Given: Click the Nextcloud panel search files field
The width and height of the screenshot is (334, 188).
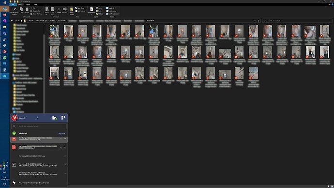Looking at the screenshot, I should tap(39, 126).
